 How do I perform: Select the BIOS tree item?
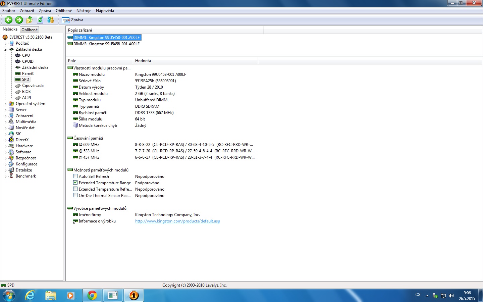point(26,92)
